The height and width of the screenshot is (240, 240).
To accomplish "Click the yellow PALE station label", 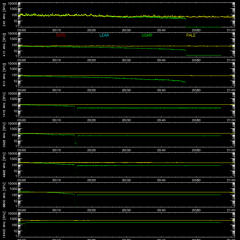I will pyautogui.click(x=191, y=35).
